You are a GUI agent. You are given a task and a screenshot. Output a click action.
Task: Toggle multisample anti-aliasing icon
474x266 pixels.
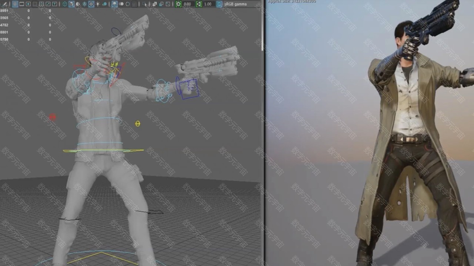(128, 4)
